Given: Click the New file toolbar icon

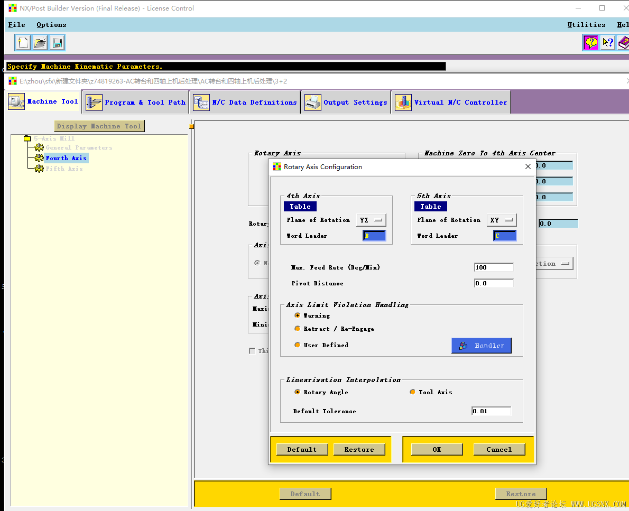Looking at the screenshot, I should point(23,42).
